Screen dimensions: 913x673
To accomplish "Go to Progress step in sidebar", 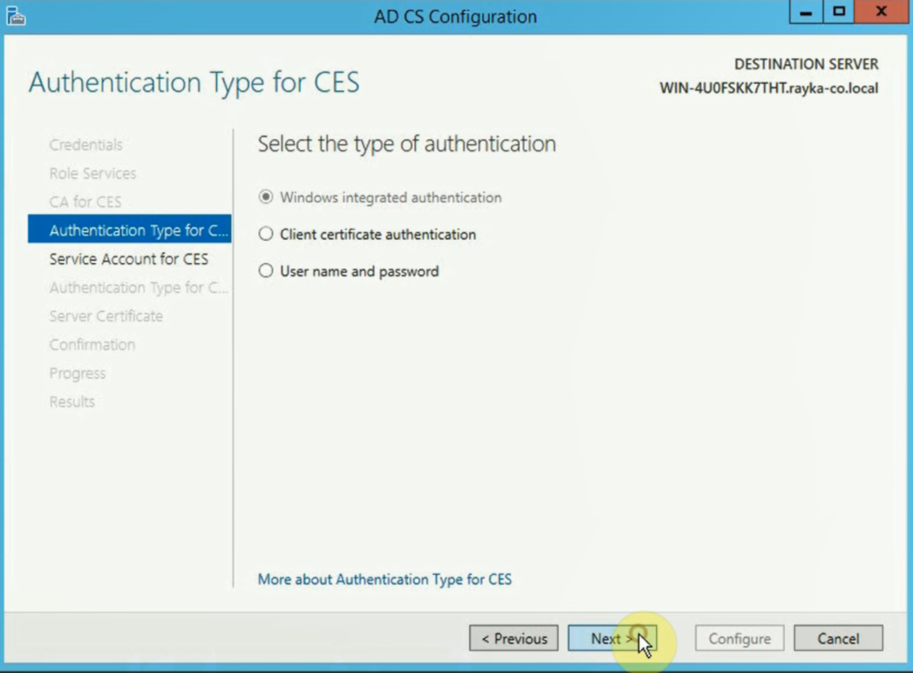I will click(x=78, y=373).
